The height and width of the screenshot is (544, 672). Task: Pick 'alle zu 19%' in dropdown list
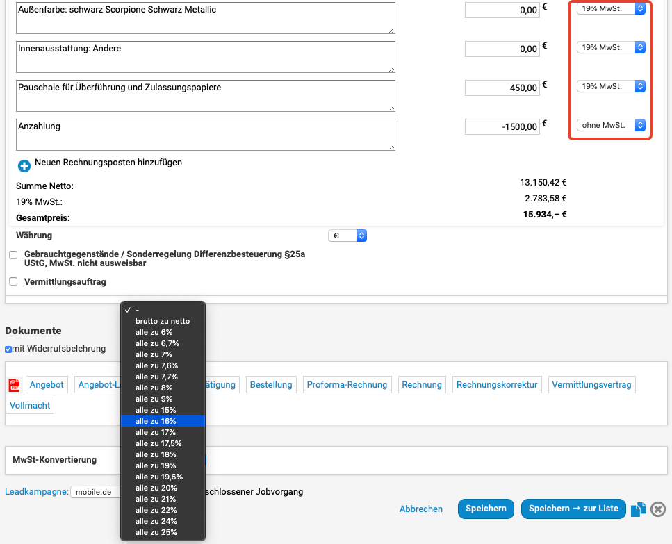click(156, 465)
